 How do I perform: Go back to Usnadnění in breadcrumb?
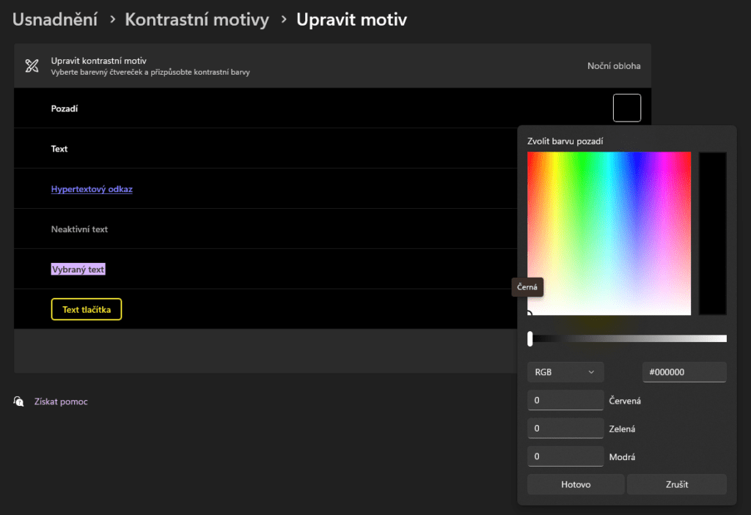point(55,20)
